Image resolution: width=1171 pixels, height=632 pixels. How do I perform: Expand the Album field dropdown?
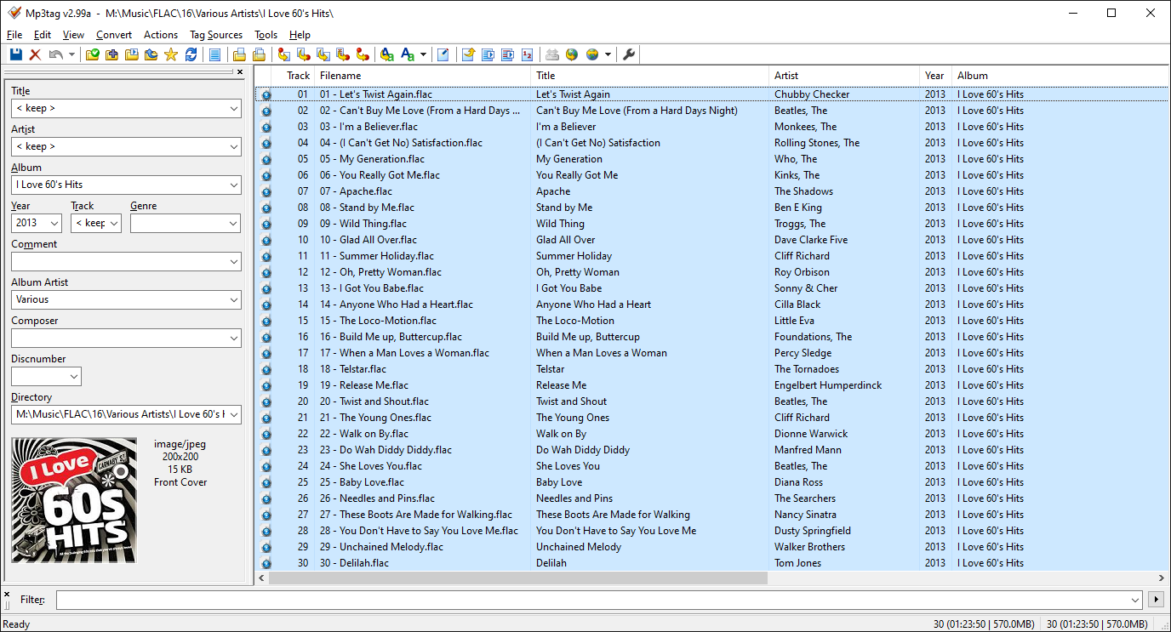(234, 185)
